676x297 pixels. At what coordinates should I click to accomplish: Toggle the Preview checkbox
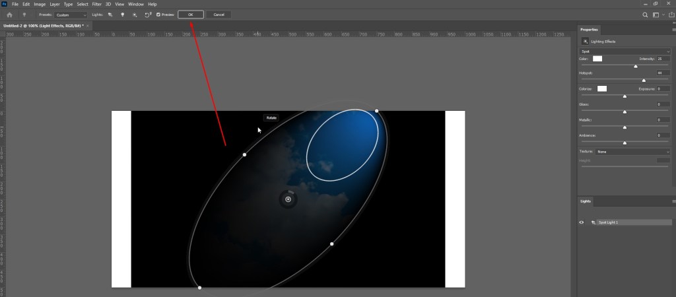pyautogui.click(x=158, y=15)
